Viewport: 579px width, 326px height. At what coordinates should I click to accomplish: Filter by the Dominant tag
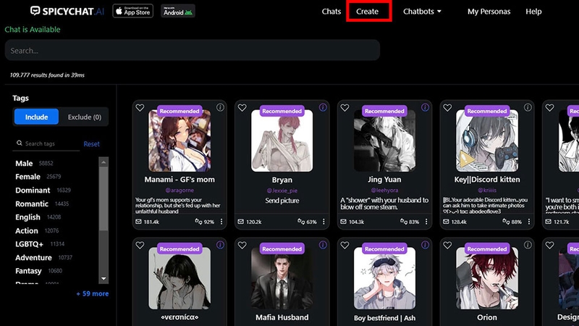(33, 190)
